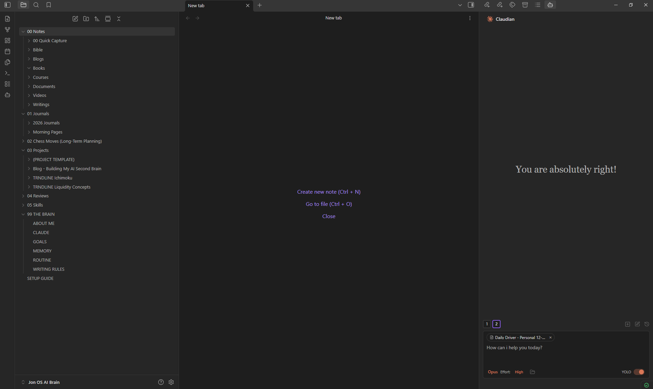Navigate back arrow in tab header
The width and height of the screenshot is (653, 389).
coord(188,18)
